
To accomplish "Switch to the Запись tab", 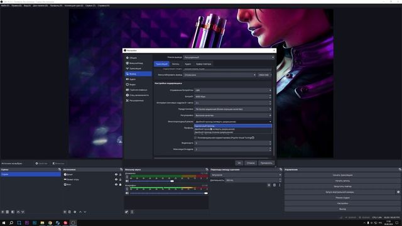I will click(x=176, y=64).
